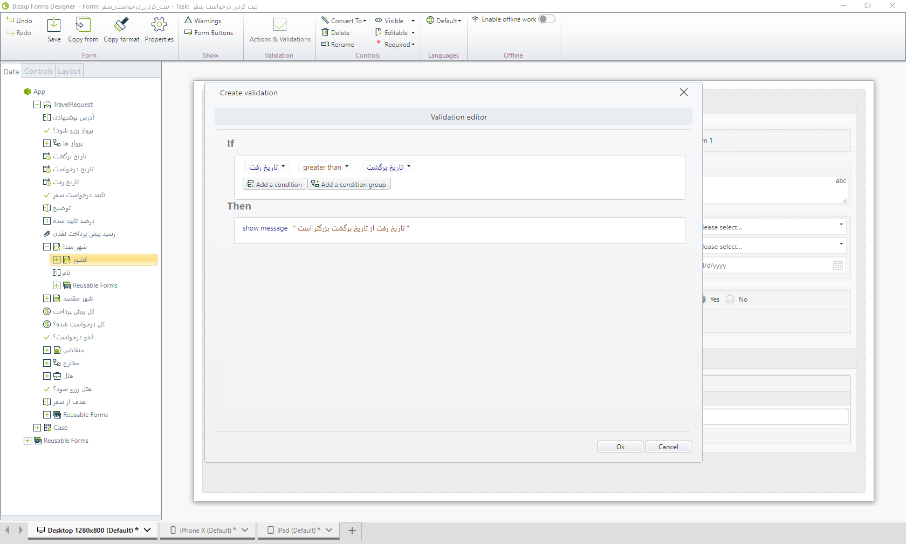
Task: Select the Yes radio button
Action: click(704, 299)
